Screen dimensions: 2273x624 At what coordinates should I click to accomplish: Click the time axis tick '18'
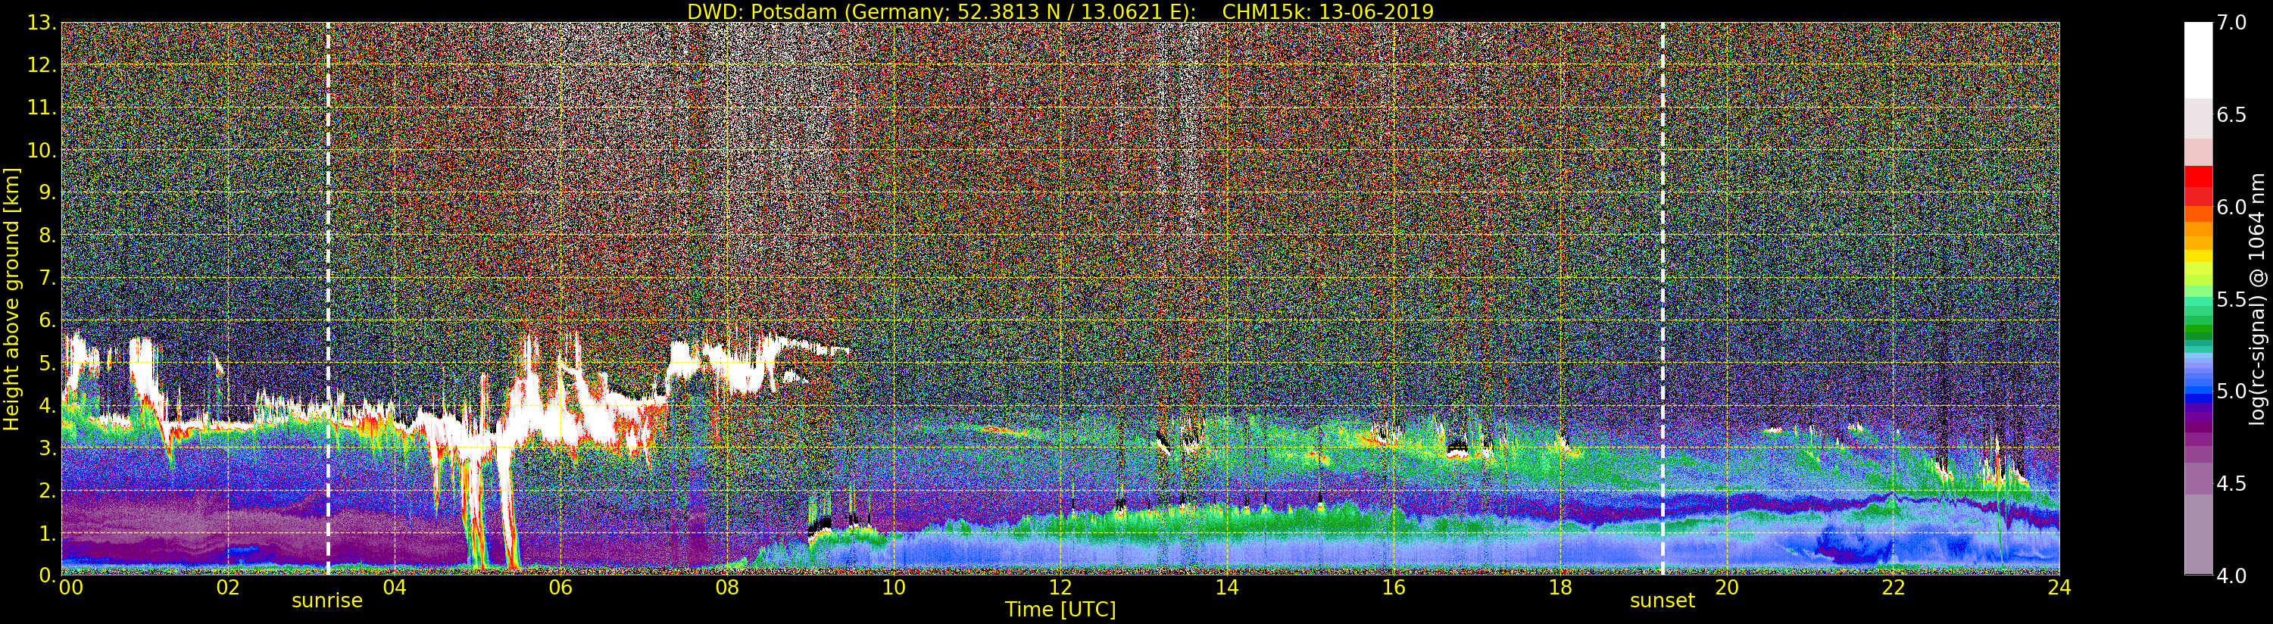(1560, 588)
